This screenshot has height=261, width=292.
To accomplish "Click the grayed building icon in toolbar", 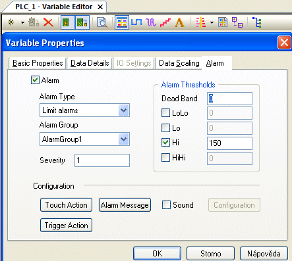I will coord(34,22).
